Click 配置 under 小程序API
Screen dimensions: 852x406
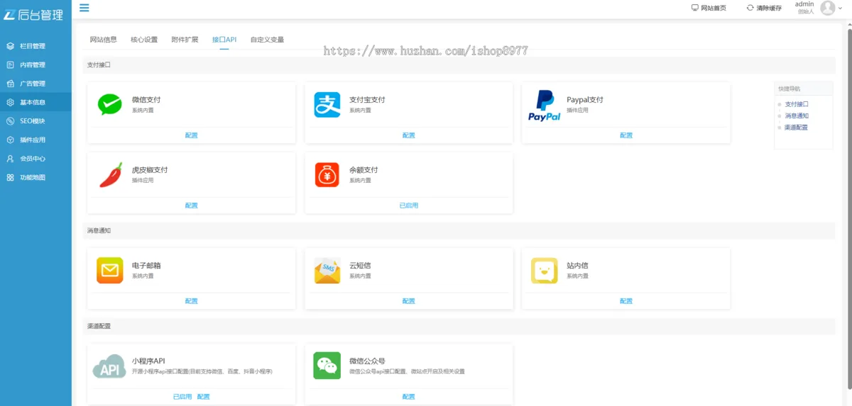(203, 397)
